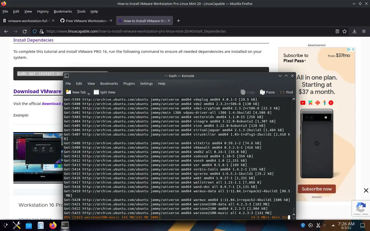The height and width of the screenshot is (231, 370).
Task: Click the New Tab icon in Konsole
Action: (x=68, y=92)
